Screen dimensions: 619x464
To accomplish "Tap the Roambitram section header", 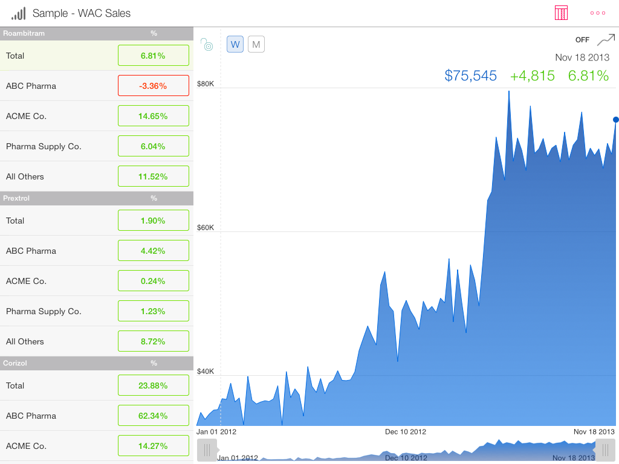I will (97, 34).
